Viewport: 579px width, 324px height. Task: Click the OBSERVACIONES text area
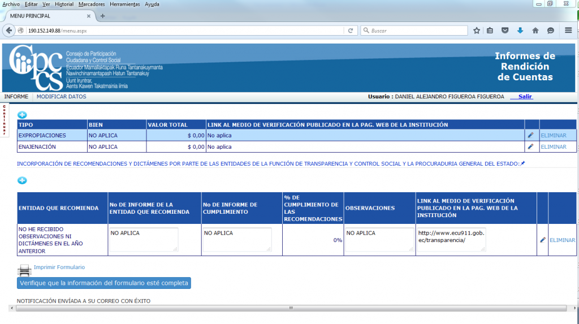click(379, 239)
